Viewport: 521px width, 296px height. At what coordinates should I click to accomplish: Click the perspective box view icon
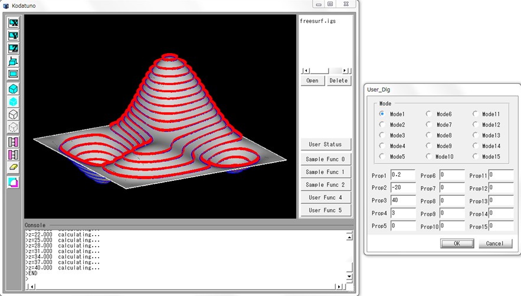point(13,61)
